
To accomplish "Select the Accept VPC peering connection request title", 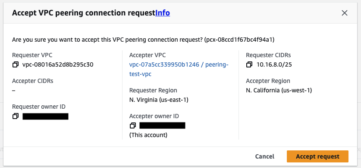I will coord(84,13).
